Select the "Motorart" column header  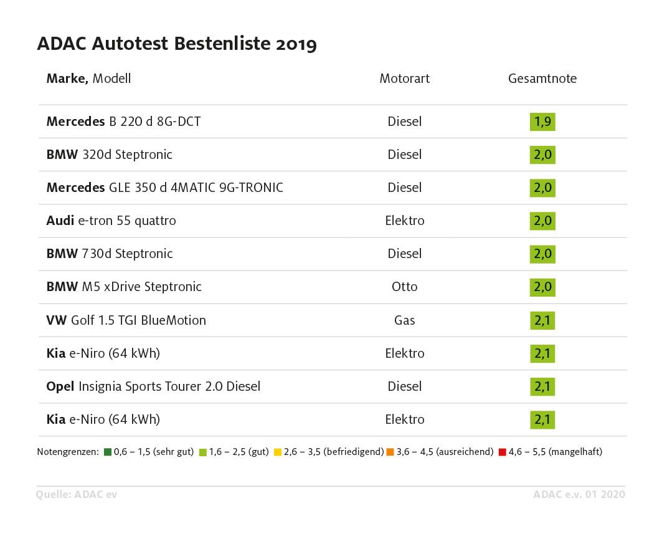tap(405, 79)
